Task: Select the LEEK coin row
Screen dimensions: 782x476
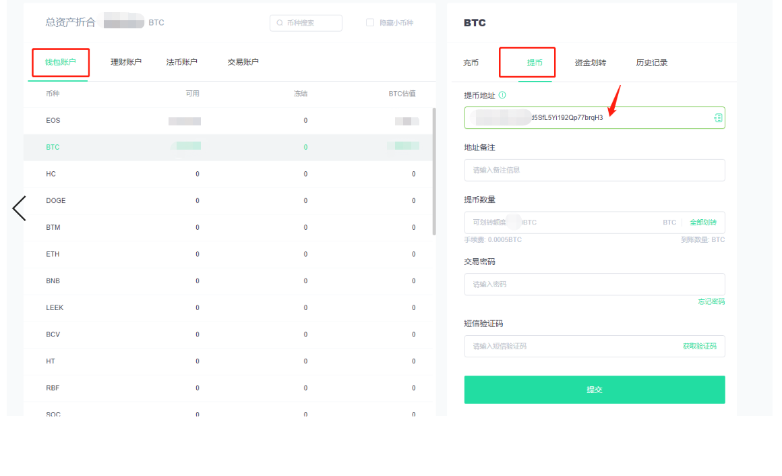Action: [227, 308]
